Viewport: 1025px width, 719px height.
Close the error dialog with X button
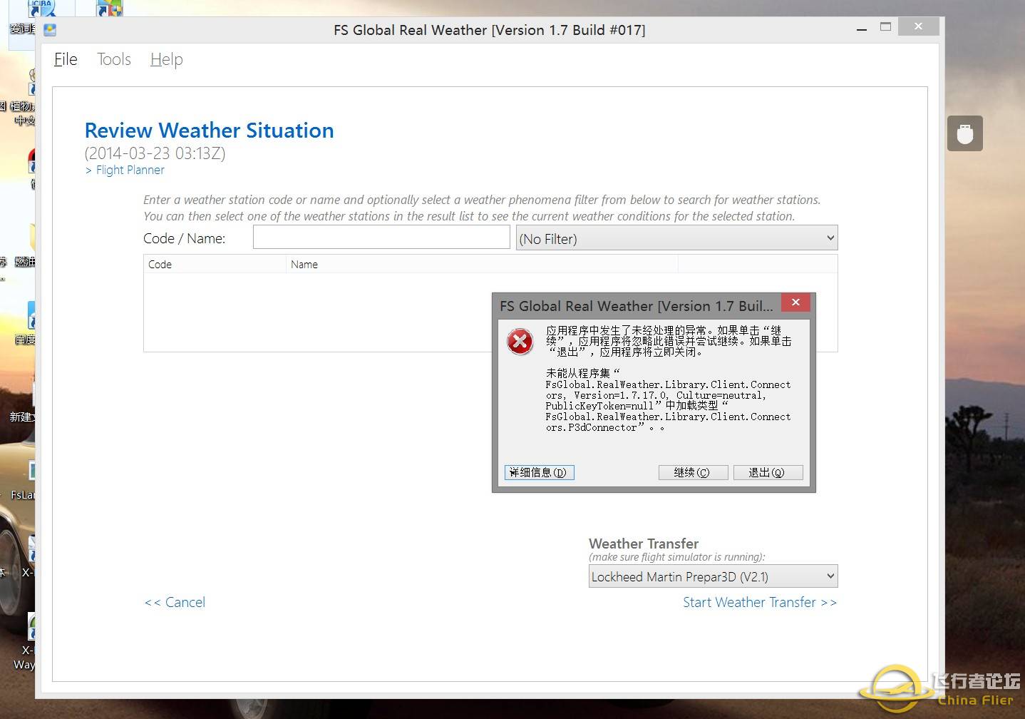(795, 302)
